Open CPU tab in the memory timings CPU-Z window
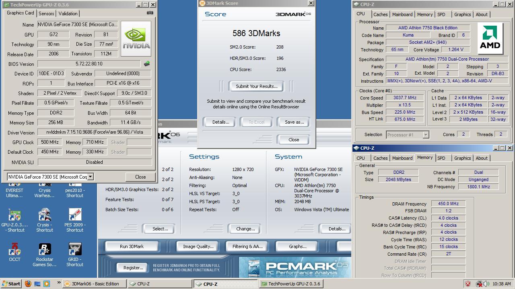515x289 pixels. coord(361,158)
